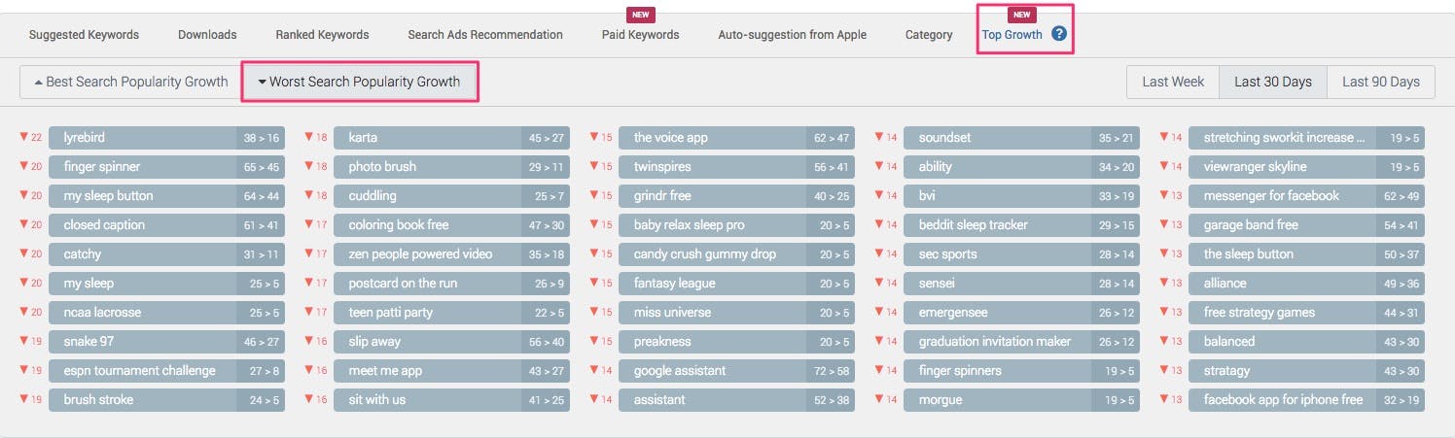Screen dimensions: 1455x438
Task: Show Worst Search Popularity Growth list
Action: (x=359, y=82)
